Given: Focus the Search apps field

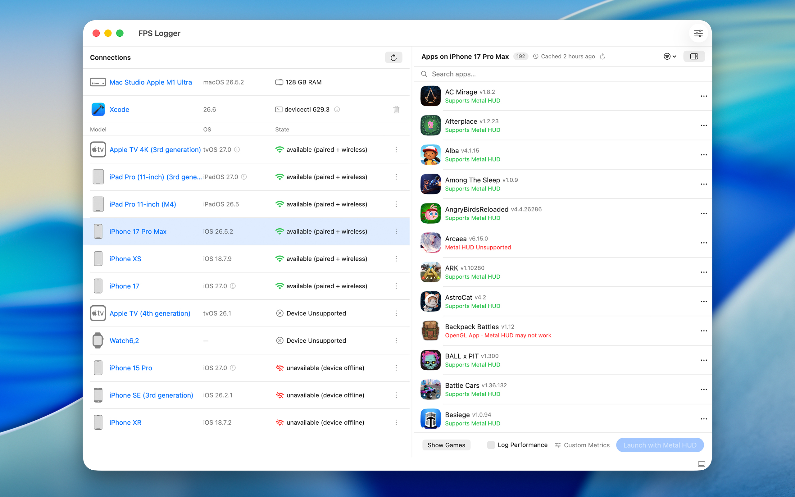Looking at the screenshot, I should coord(562,74).
